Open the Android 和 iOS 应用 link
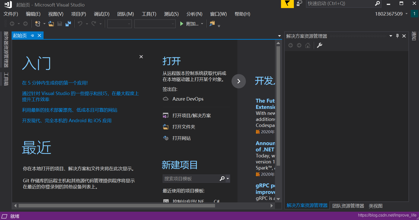The width and height of the screenshot is (419, 220). click(67, 121)
